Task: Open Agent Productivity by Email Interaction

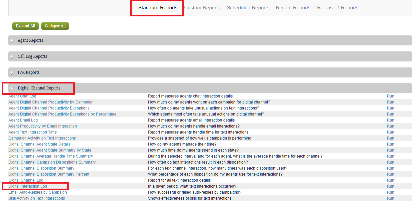Action: point(43,126)
